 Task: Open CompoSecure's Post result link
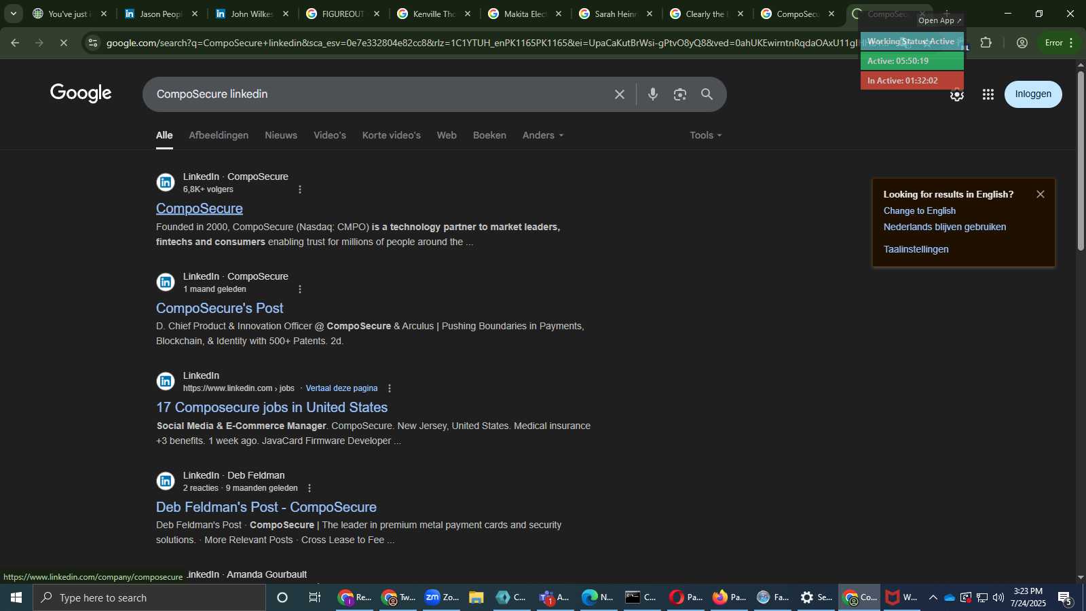coord(220,308)
